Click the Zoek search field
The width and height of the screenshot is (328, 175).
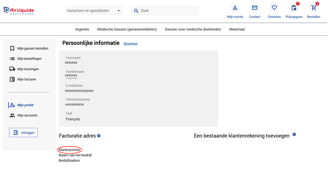[x=164, y=11]
